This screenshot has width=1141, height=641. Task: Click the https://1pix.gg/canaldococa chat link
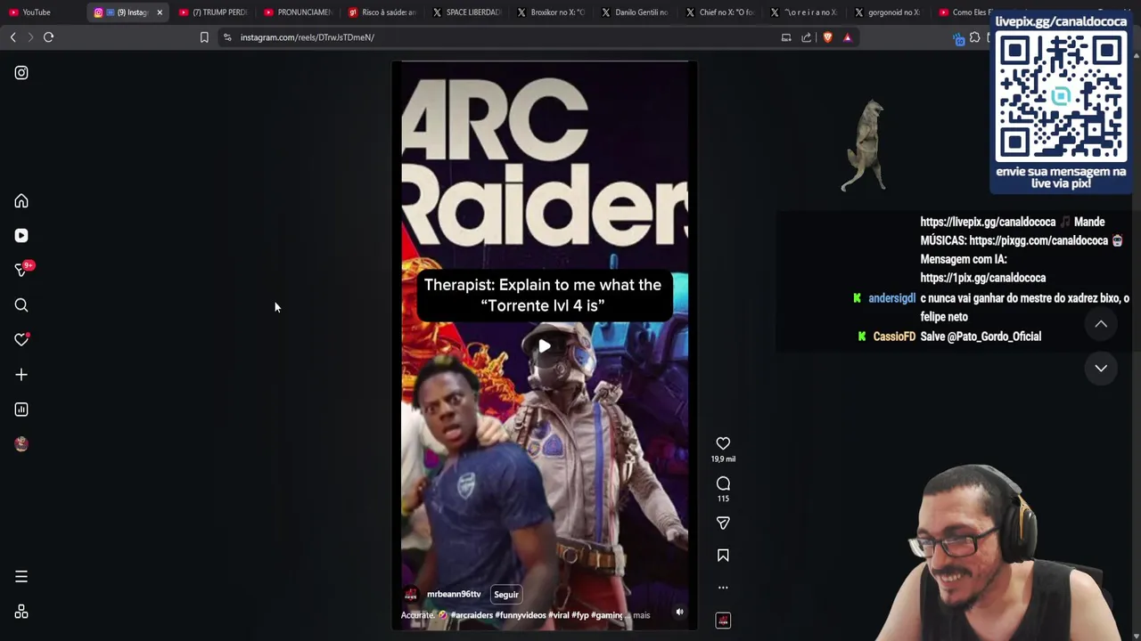[983, 278]
